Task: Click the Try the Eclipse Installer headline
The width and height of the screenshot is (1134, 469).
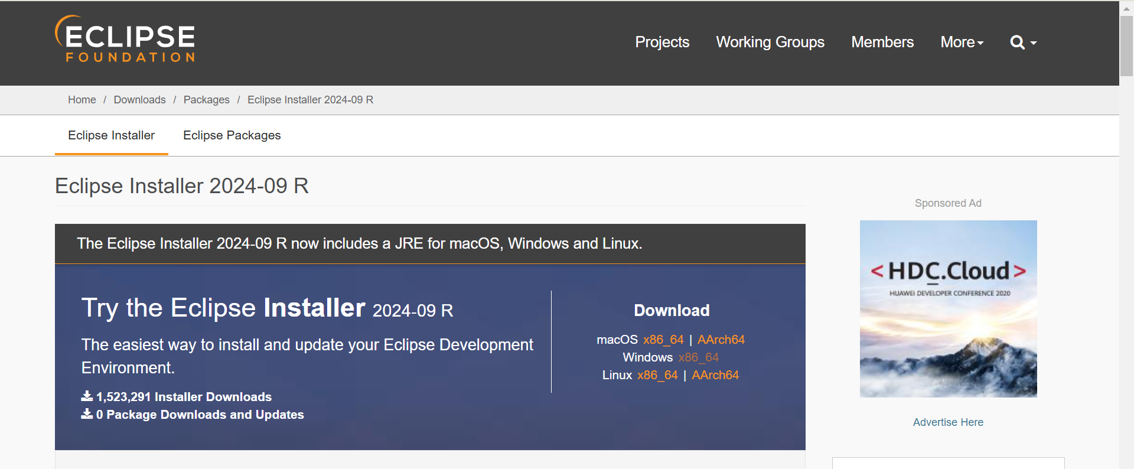Action: click(x=268, y=308)
